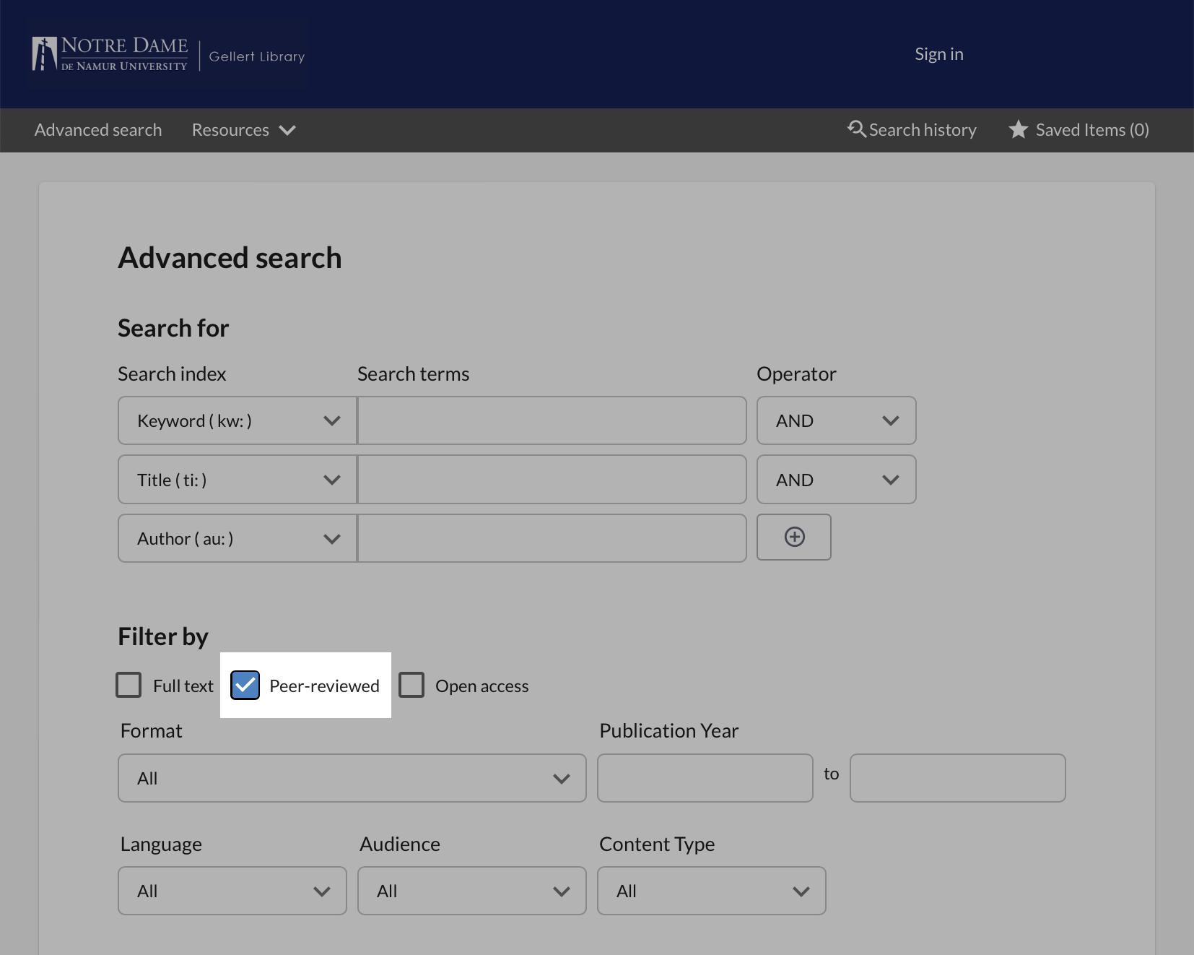The width and height of the screenshot is (1194, 955).
Task: Open the second AND operator dropdown
Action: click(836, 479)
